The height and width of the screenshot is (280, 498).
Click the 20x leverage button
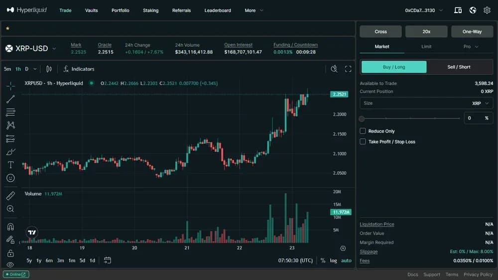[x=426, y=31]
